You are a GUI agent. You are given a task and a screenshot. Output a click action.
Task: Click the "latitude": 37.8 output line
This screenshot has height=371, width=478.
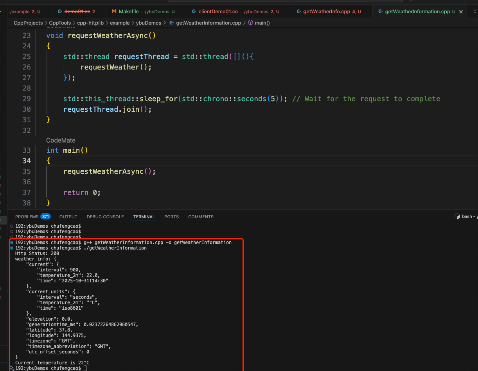pyautogui.click(x=49, y=330)
